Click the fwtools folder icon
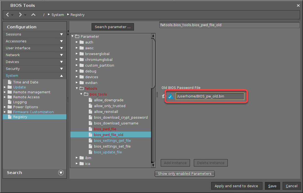Image resolution: width=303 pixels, height=193 pixels. point(82,89)
